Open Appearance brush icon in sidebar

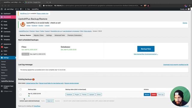2,44
